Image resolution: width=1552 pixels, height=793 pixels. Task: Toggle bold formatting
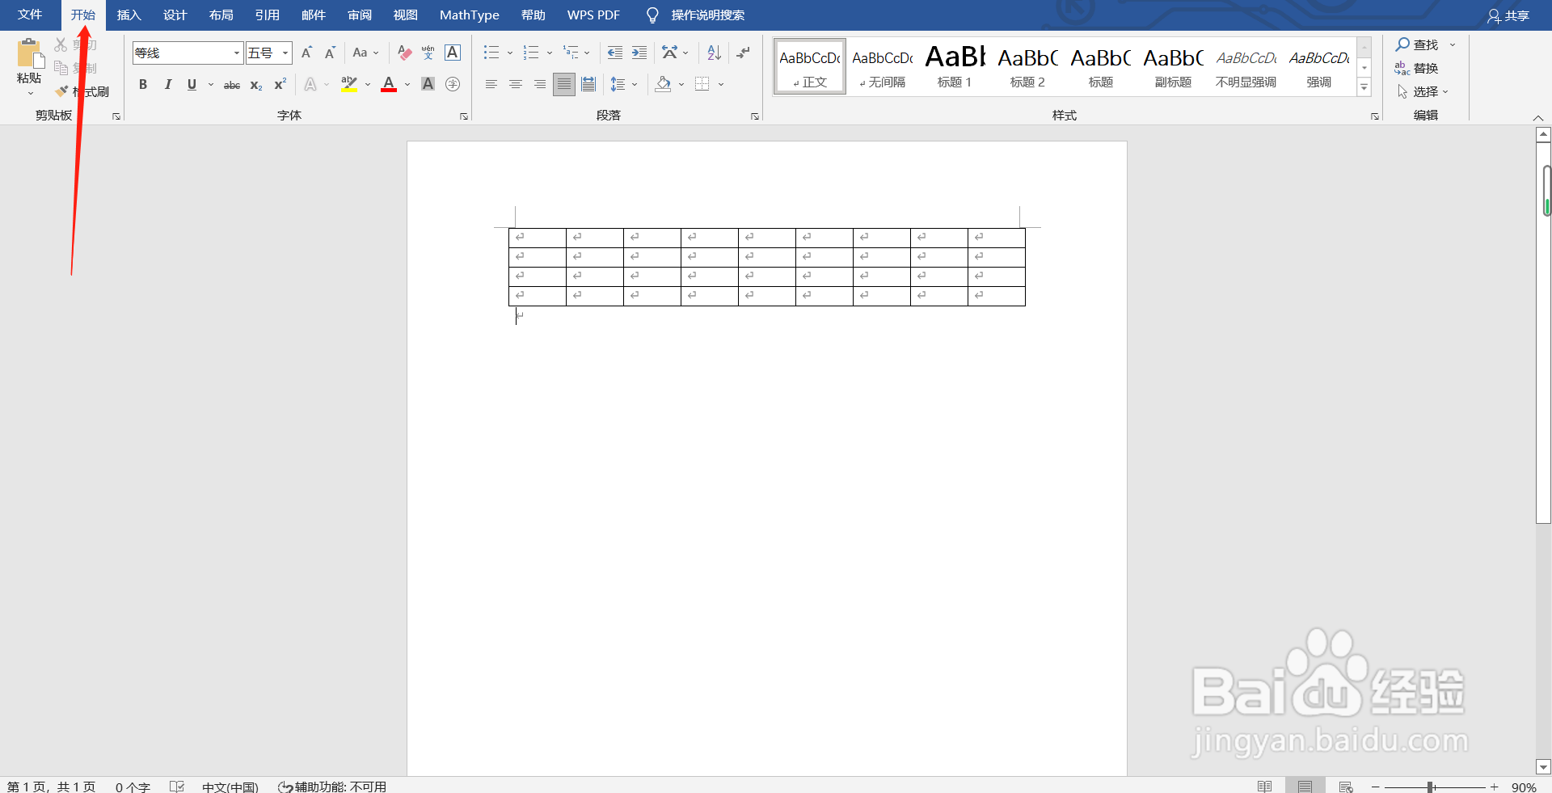(143, 84)
